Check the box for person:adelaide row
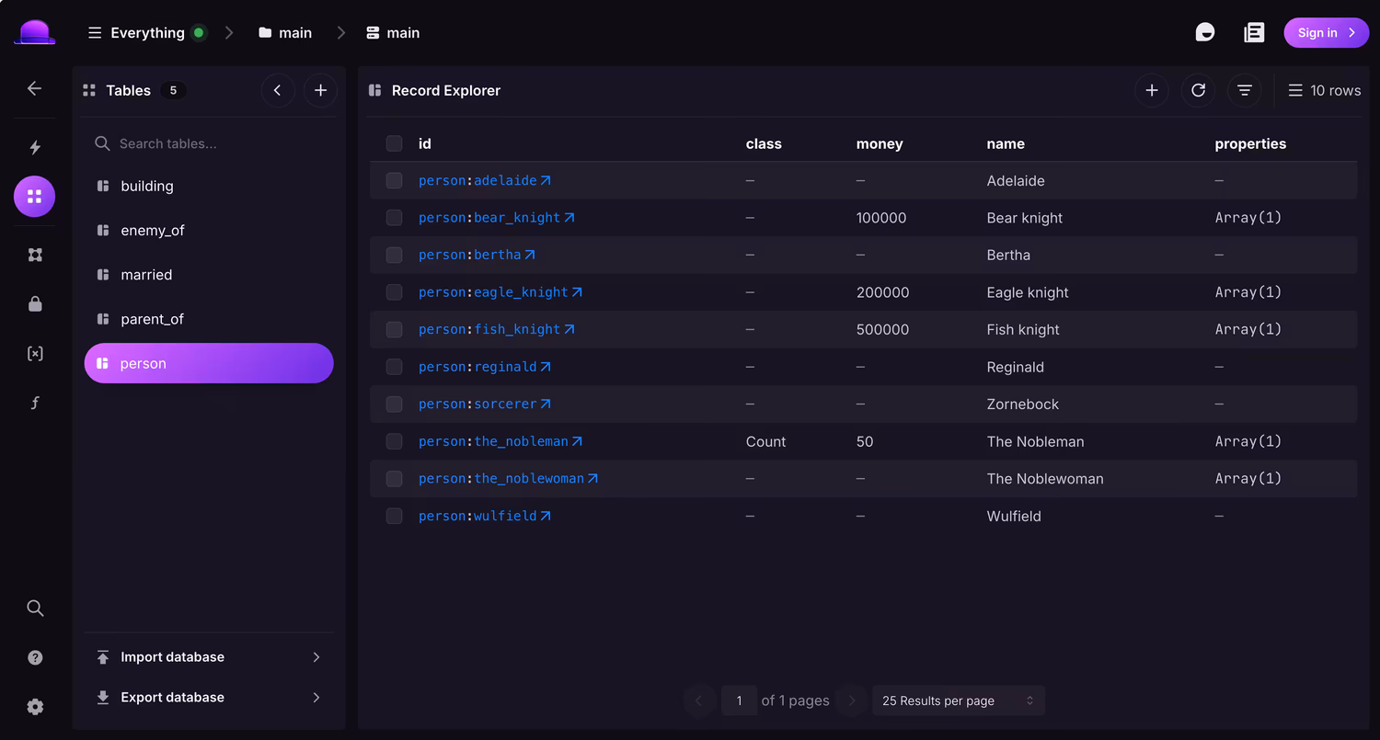The height and width of the screenshot is (740, 1380). click(x=394, y=181)
